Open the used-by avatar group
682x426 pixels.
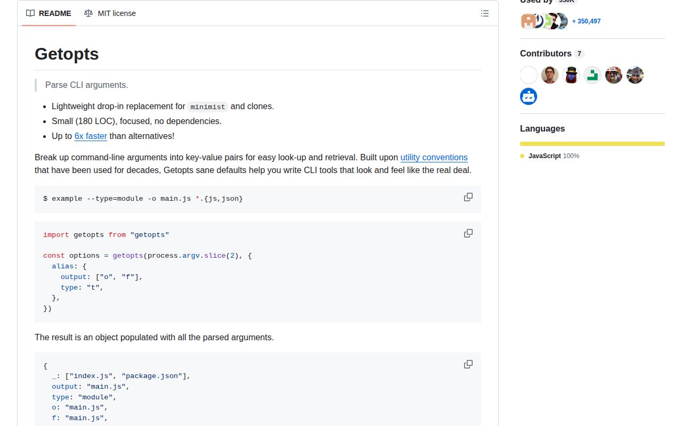(544, 21)
